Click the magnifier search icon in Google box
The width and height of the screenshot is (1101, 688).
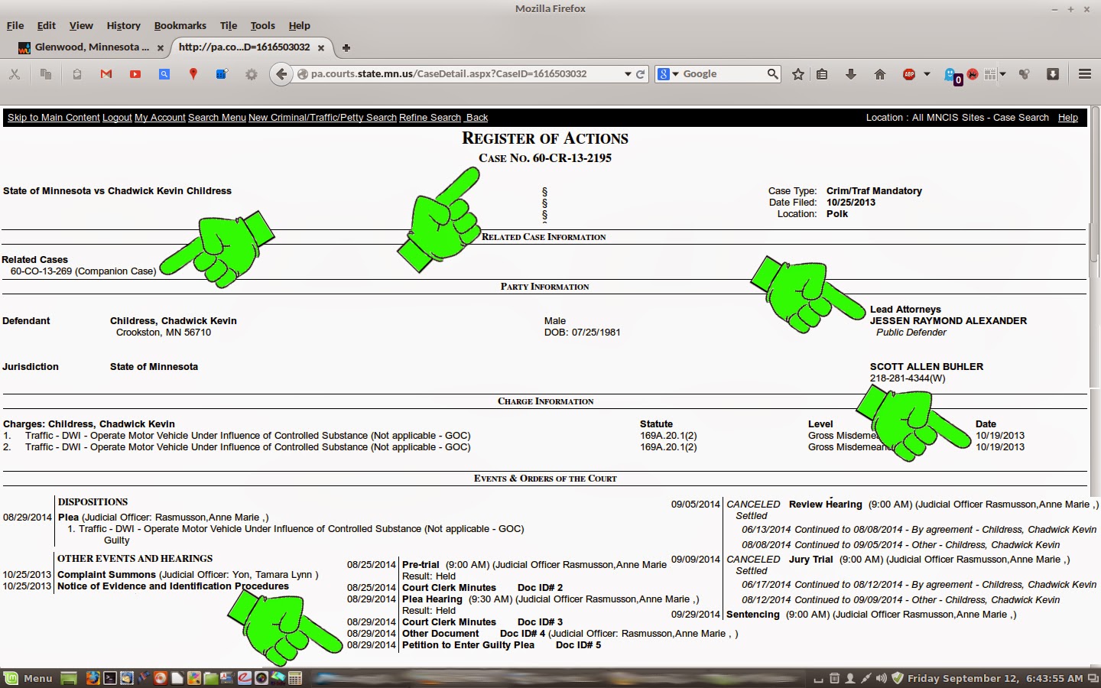(x=772, y=73)
